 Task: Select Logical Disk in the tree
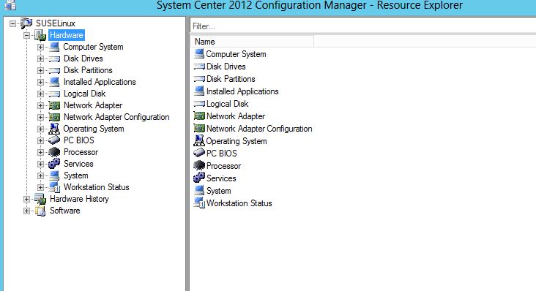click(x=84, y=94)
